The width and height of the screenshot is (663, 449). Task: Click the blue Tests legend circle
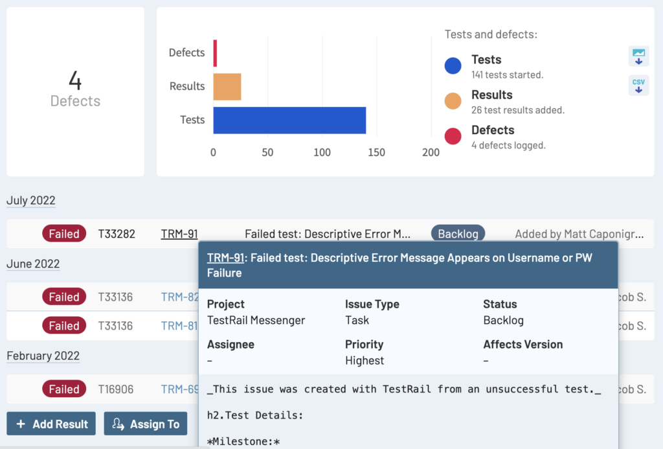click(x=453, y=65)
